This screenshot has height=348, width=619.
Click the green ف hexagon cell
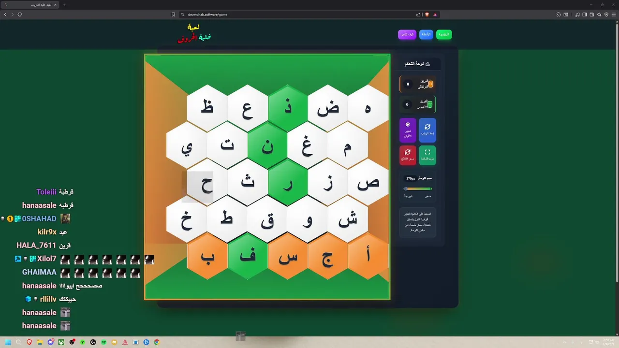248,256
